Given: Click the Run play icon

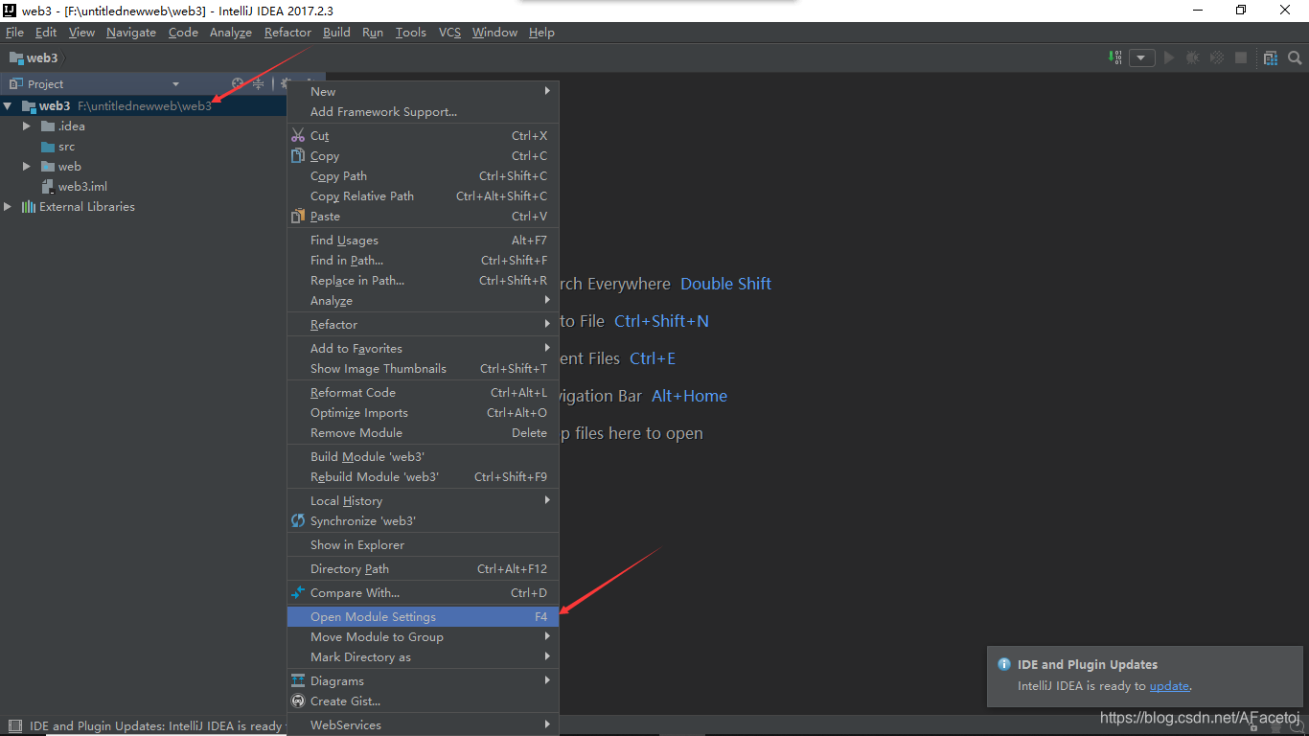Looking at the screenshot, I should 1169,57.
